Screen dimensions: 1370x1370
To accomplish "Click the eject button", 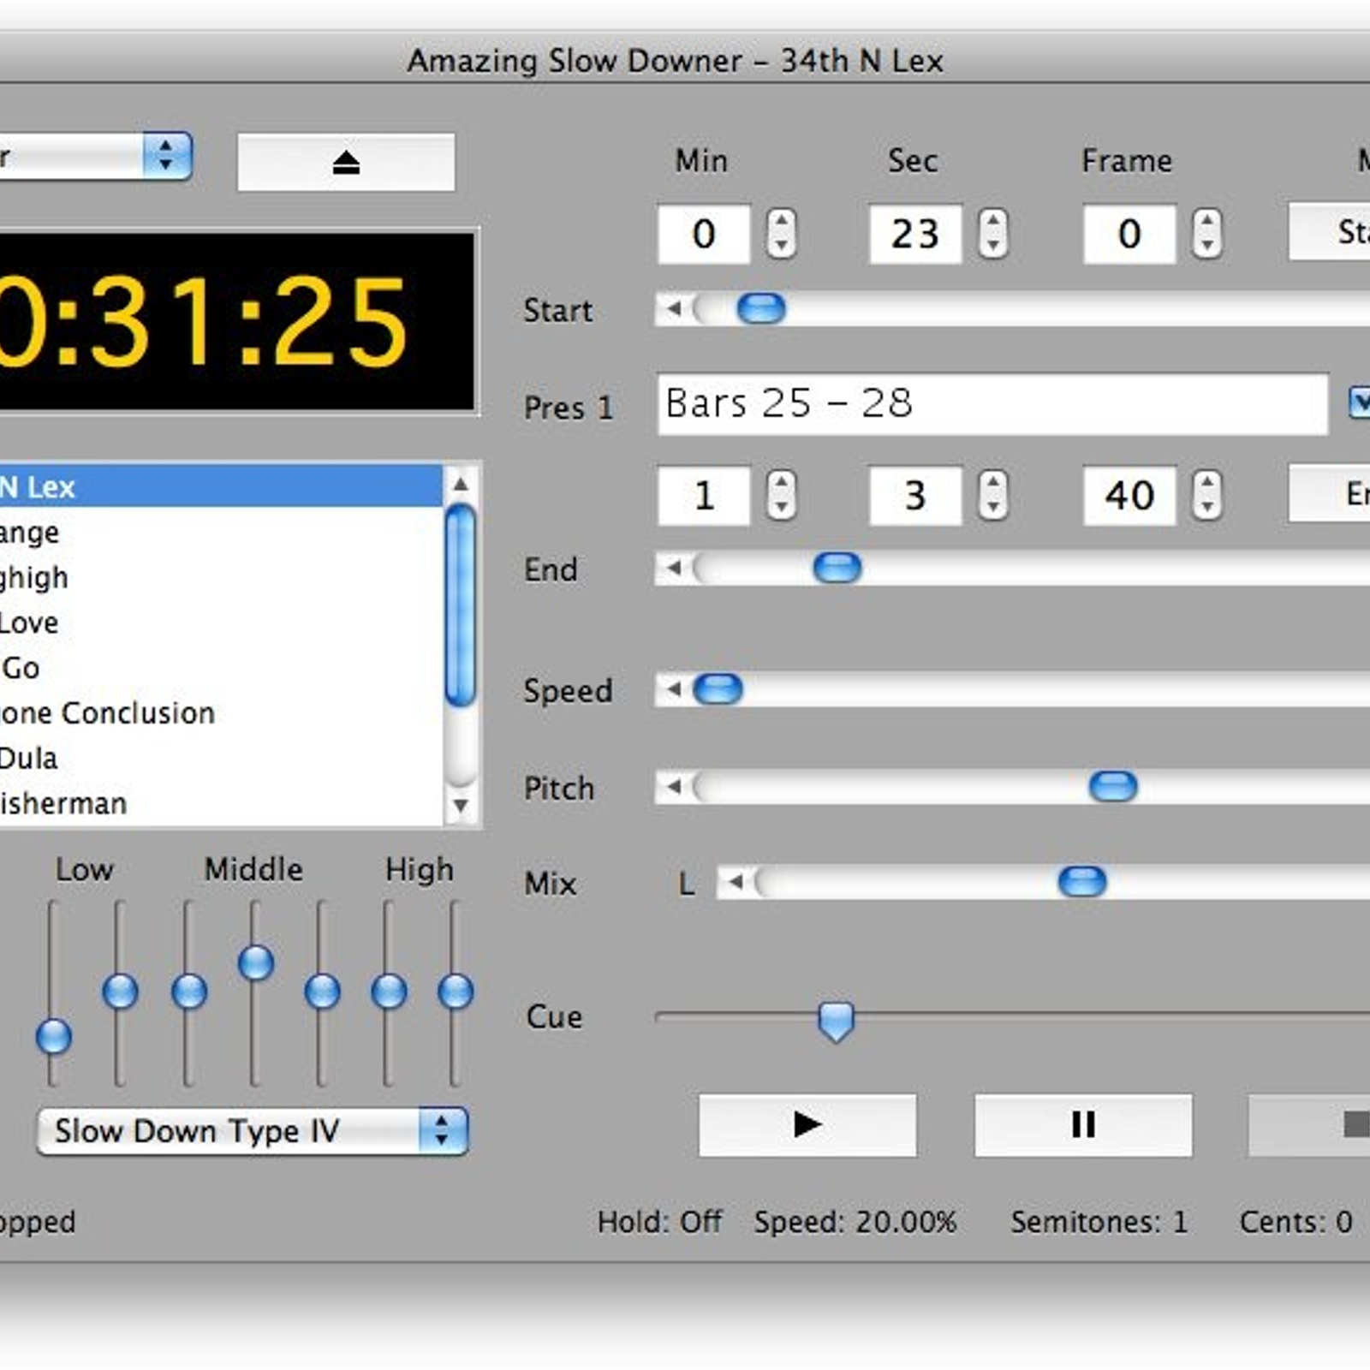I will (346, 162).
